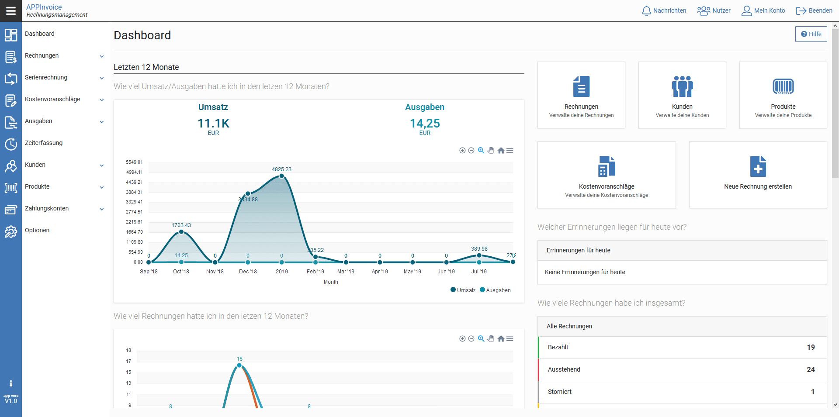Expand the Serienrechnung submenu chevron
The height and width of the screenshot is (417, 839).
[x=101, y=78]
